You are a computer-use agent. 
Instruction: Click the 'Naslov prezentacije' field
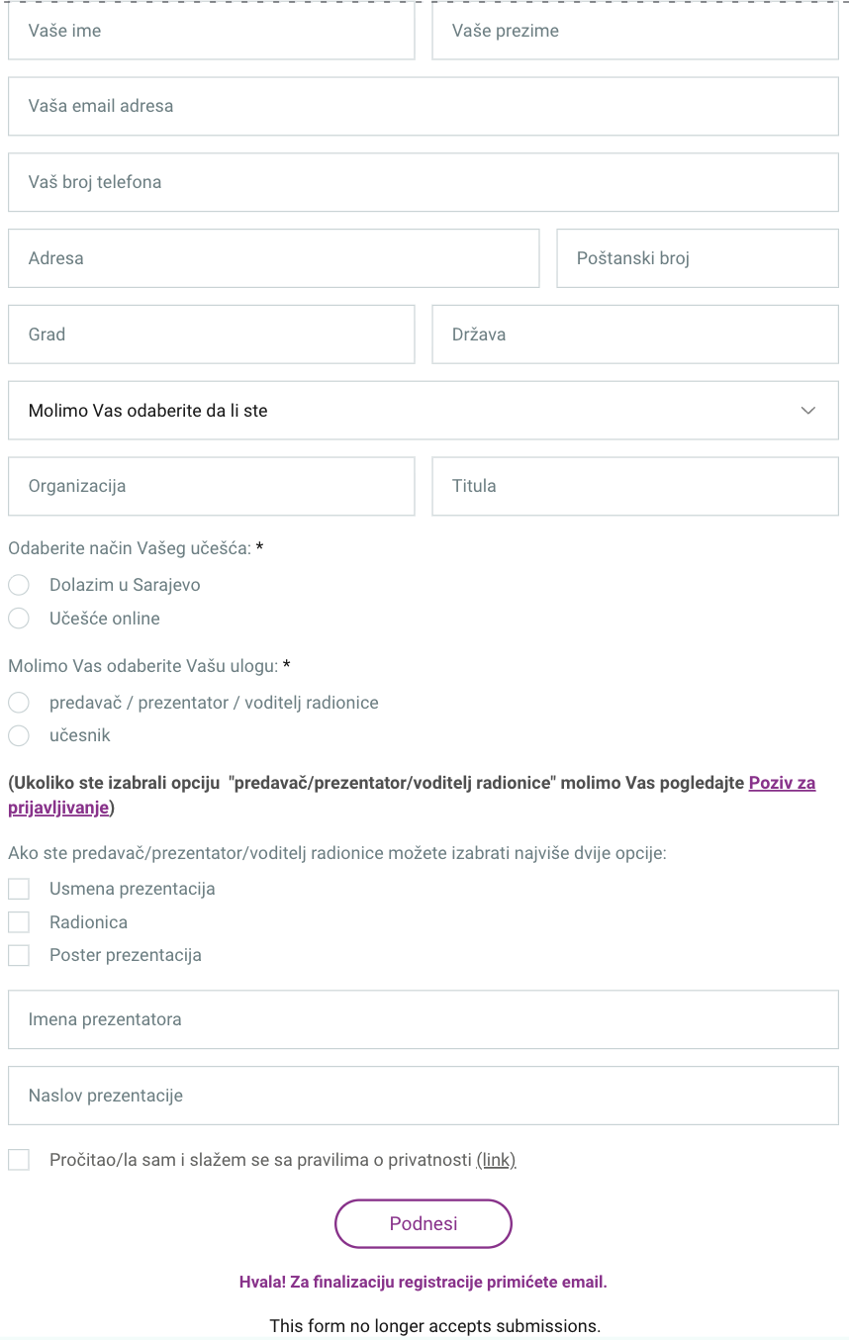point(424,1096)
